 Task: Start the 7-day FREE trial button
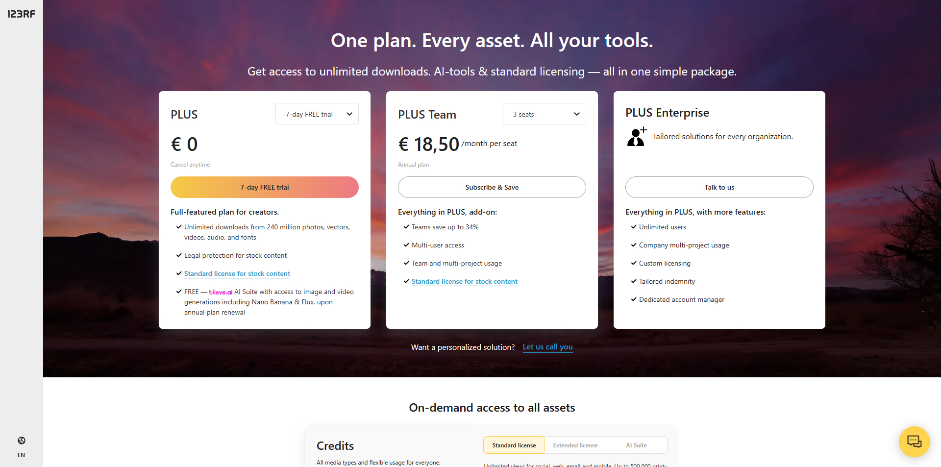[x=264, y=187]
